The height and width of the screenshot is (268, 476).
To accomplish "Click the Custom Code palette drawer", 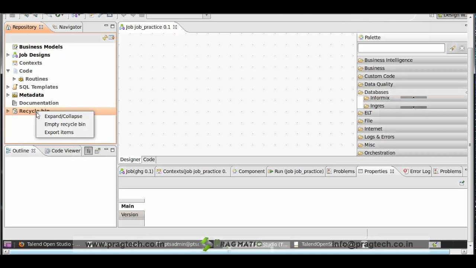I will point(412,76).
